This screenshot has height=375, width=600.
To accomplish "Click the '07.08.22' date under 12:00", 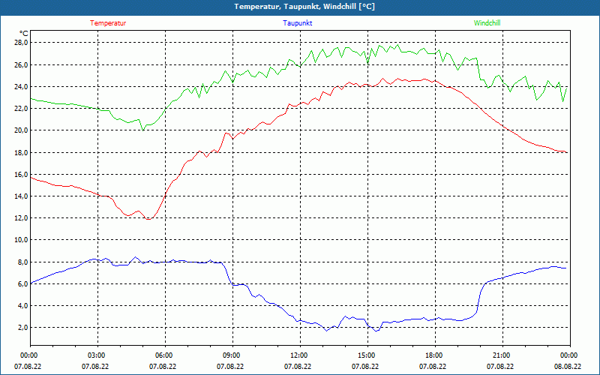I will pyautogui.click(x=298, y=366).
